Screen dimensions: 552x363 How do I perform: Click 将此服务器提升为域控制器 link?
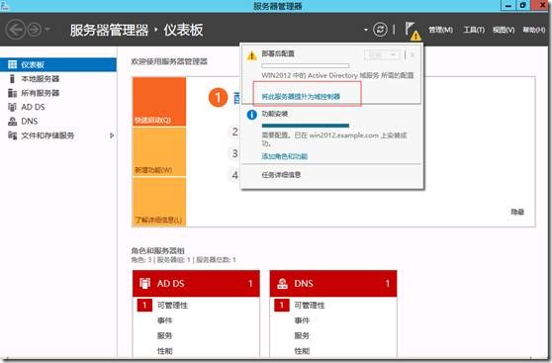[301, 97]
